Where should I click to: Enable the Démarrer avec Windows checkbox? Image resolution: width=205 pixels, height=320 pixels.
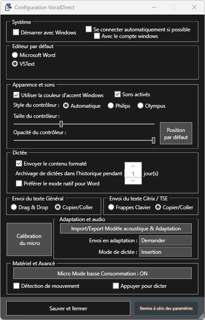[x=16, y=32]
